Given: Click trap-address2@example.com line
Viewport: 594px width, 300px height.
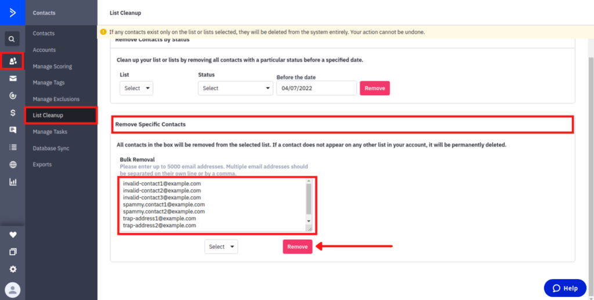Looking at the screenshot, I should click(x=160, y=225).
